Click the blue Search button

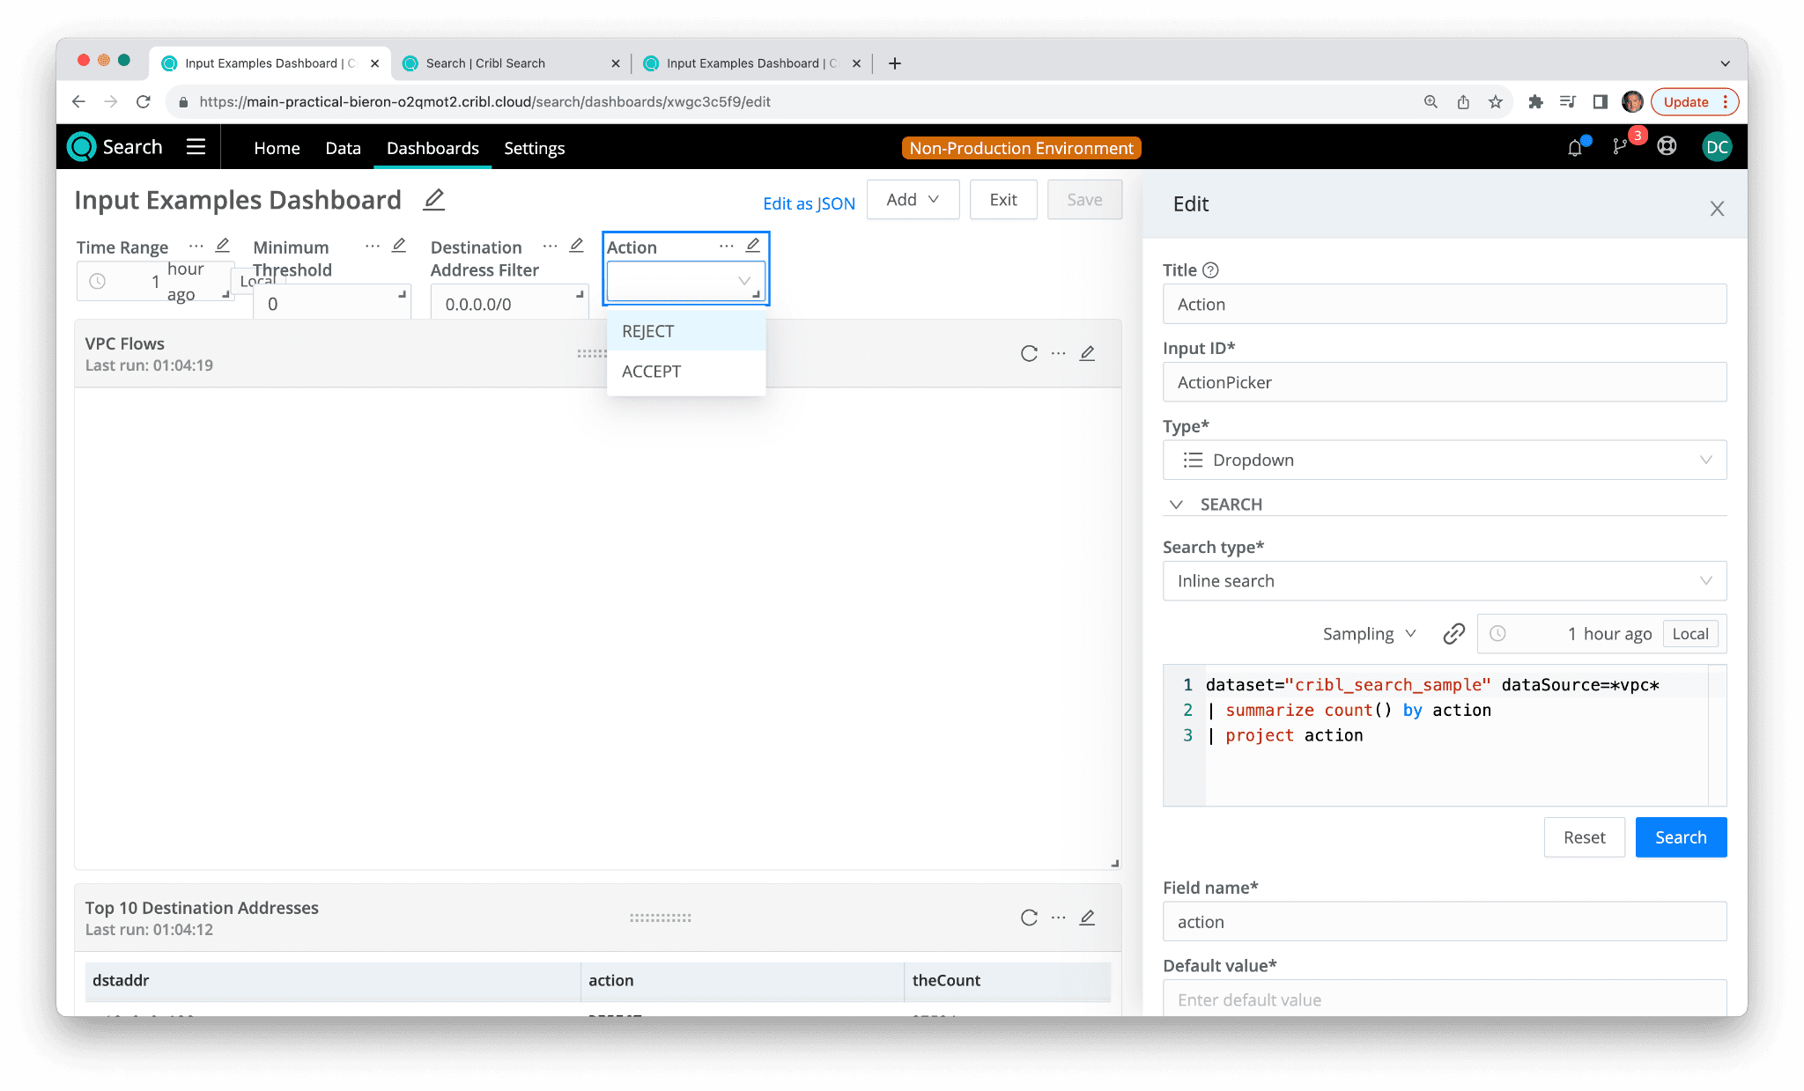1681,837
